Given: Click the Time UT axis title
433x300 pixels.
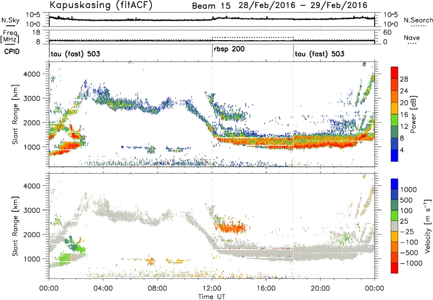Looking at the screenshot, I should pyautogui.click(x=212, y=296).
